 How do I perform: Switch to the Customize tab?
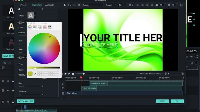tap(37, 5)
